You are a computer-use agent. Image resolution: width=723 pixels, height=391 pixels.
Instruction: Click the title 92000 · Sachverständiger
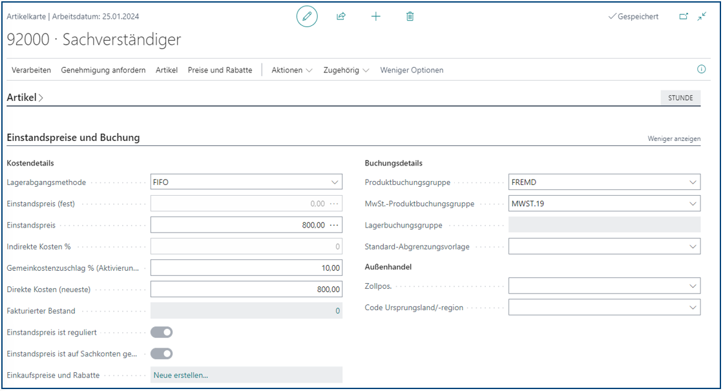coord(94,39)
